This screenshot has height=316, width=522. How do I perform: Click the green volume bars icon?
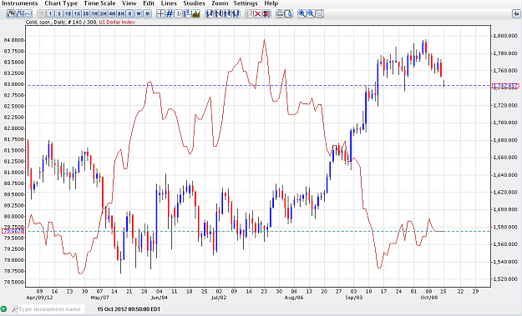point(195,13)
